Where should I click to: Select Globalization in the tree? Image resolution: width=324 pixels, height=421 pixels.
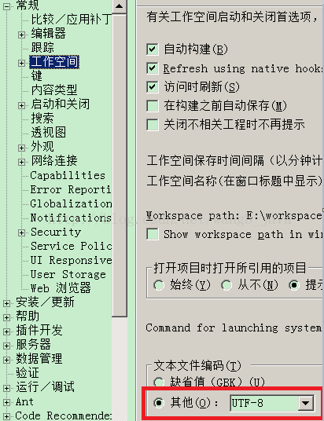point(71,203)
